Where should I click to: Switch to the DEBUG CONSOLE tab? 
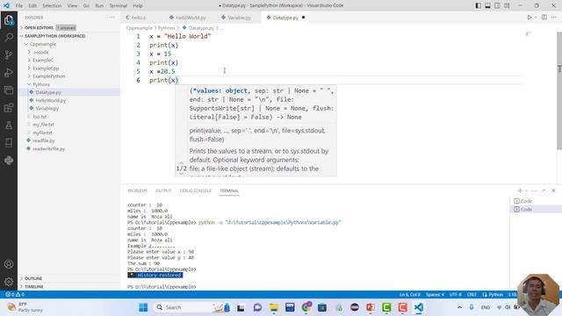pyautogui.click(x=195, y=190)
